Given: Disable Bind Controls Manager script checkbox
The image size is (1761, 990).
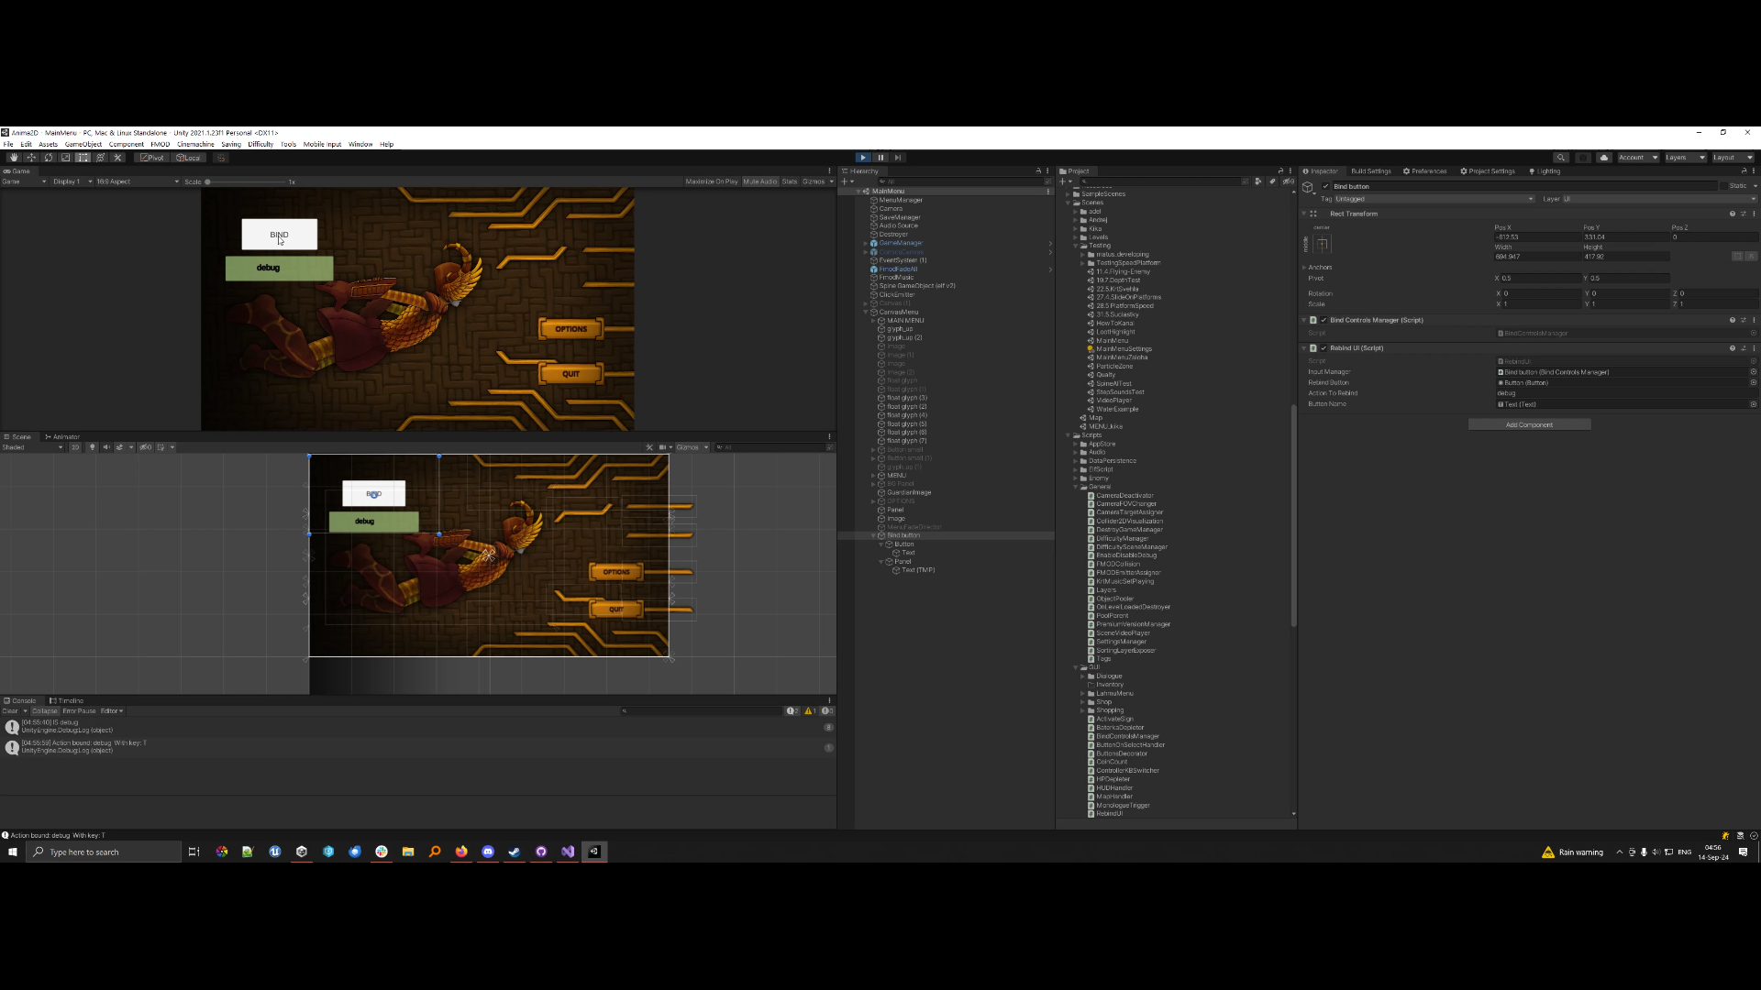Looking at the screenshot, I should click(x=1324, y=321).
